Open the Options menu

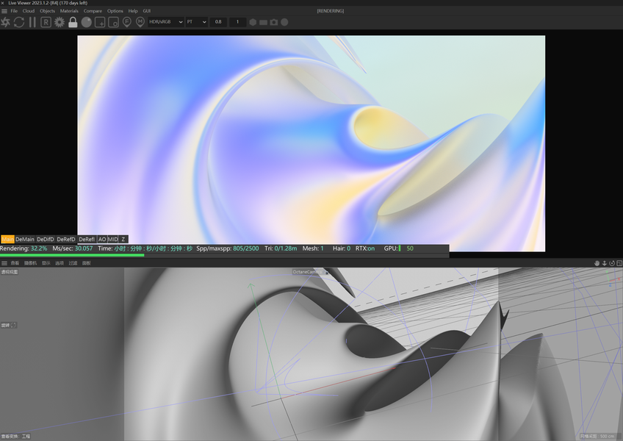pos(115,11)
